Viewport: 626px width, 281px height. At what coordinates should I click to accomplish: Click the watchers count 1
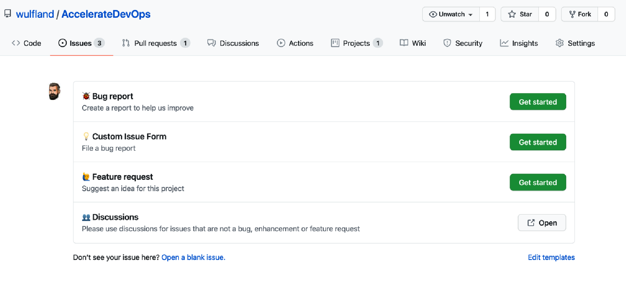tap(487, 14)
